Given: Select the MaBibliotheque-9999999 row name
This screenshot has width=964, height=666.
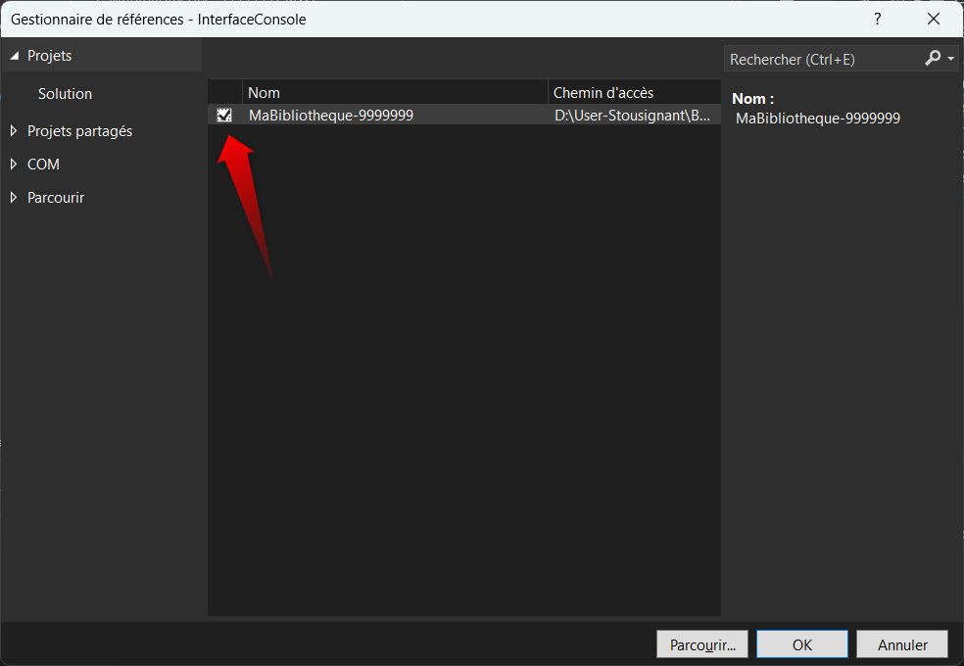Looking at the screenshot, I should (x=331, y=116).
